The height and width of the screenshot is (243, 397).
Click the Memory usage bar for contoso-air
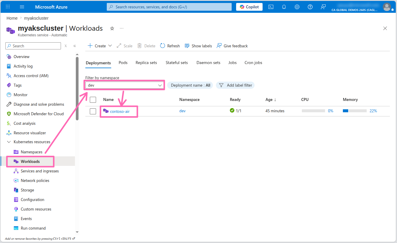tap(355, 111)
